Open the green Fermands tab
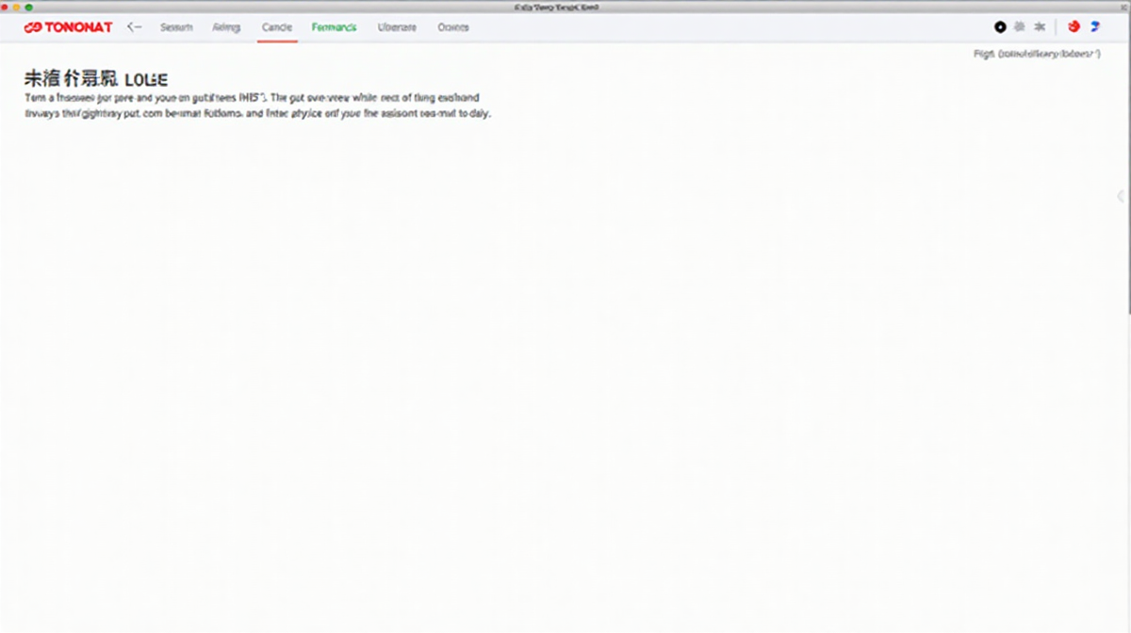1131x633 pixels. point(334,27)
